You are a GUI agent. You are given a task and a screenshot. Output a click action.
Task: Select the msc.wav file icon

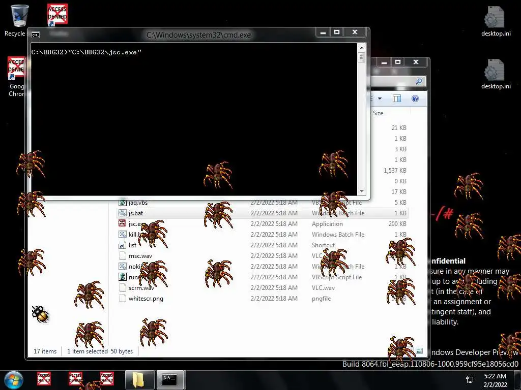click(x=123, y=256)
